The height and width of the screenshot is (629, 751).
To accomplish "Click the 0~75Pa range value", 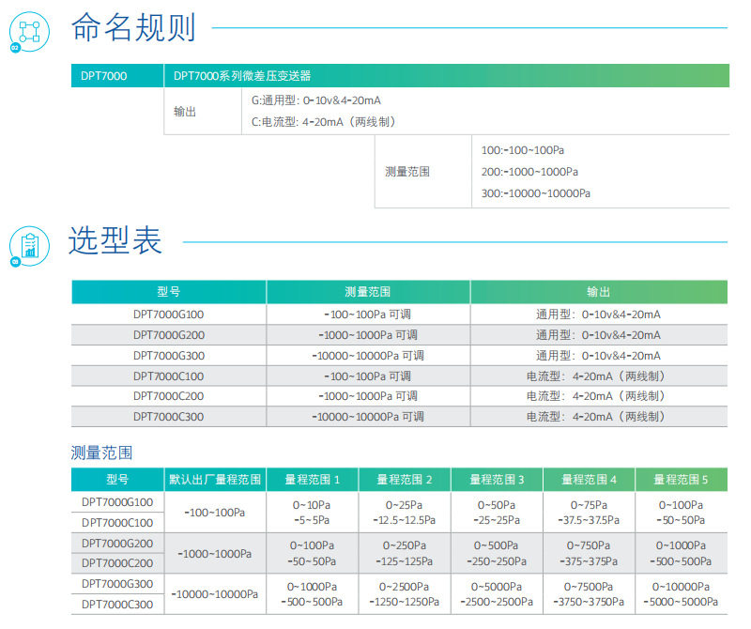I will (589, 505).
